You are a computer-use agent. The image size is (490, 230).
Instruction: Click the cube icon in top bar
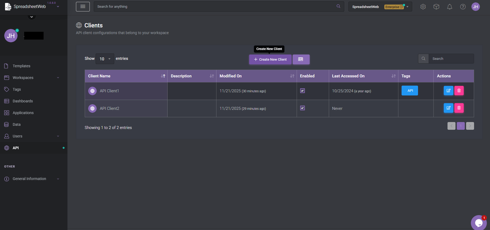click(436, 7)
